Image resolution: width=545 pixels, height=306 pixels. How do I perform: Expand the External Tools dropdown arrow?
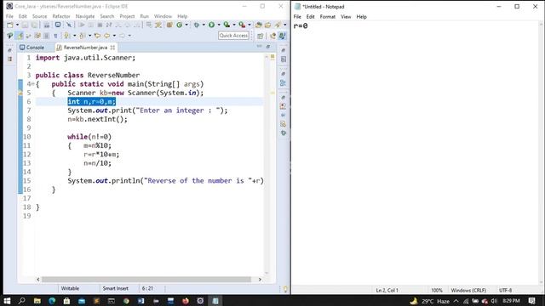tap(249, 25)
